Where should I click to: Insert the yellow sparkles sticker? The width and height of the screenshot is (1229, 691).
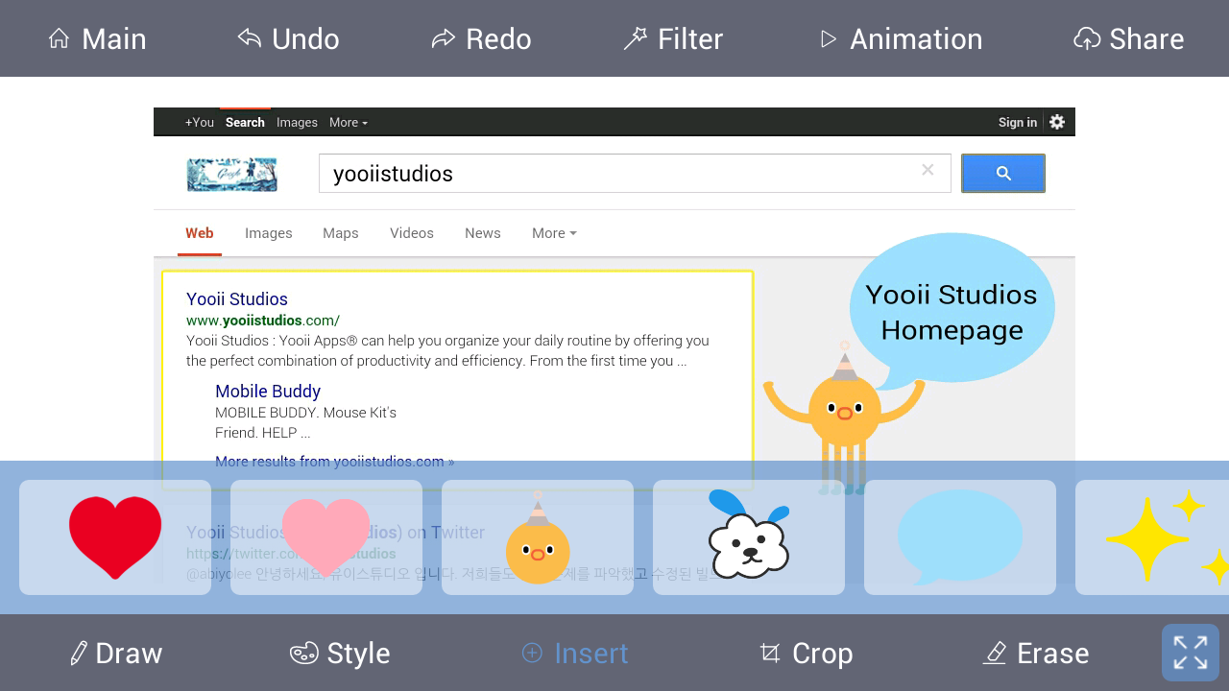[1152, 537]
